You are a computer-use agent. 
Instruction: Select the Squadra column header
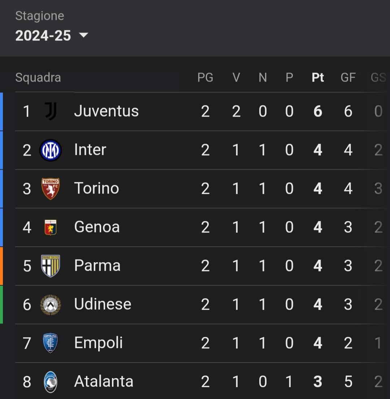[x=38, y=77]
